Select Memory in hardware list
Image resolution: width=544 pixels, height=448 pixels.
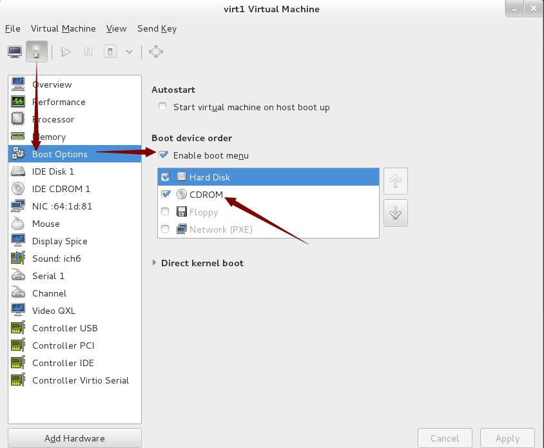[x=75, y=137]
